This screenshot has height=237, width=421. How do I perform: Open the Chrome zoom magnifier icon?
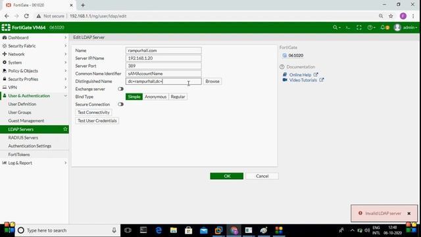[381, 16]
